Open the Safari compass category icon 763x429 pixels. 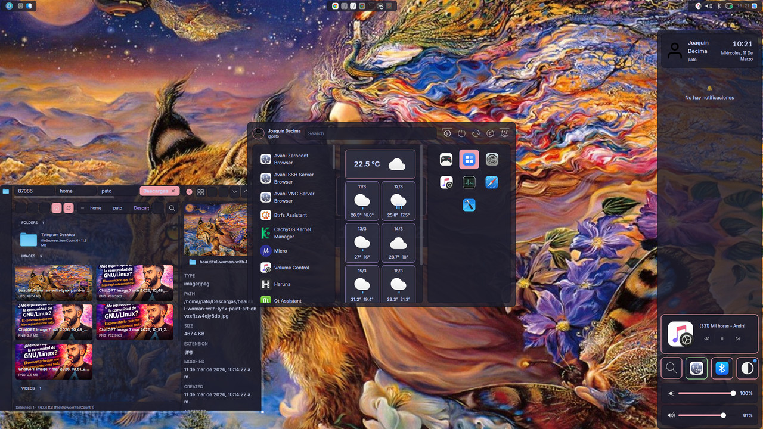492,182
